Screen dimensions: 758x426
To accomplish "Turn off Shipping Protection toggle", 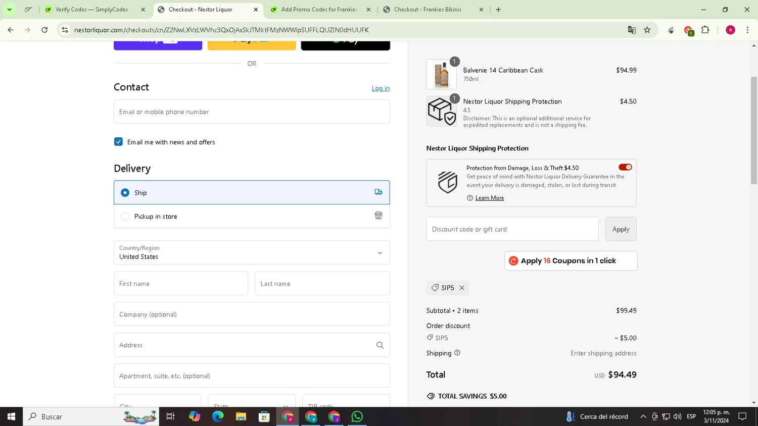I will [625, 167].
